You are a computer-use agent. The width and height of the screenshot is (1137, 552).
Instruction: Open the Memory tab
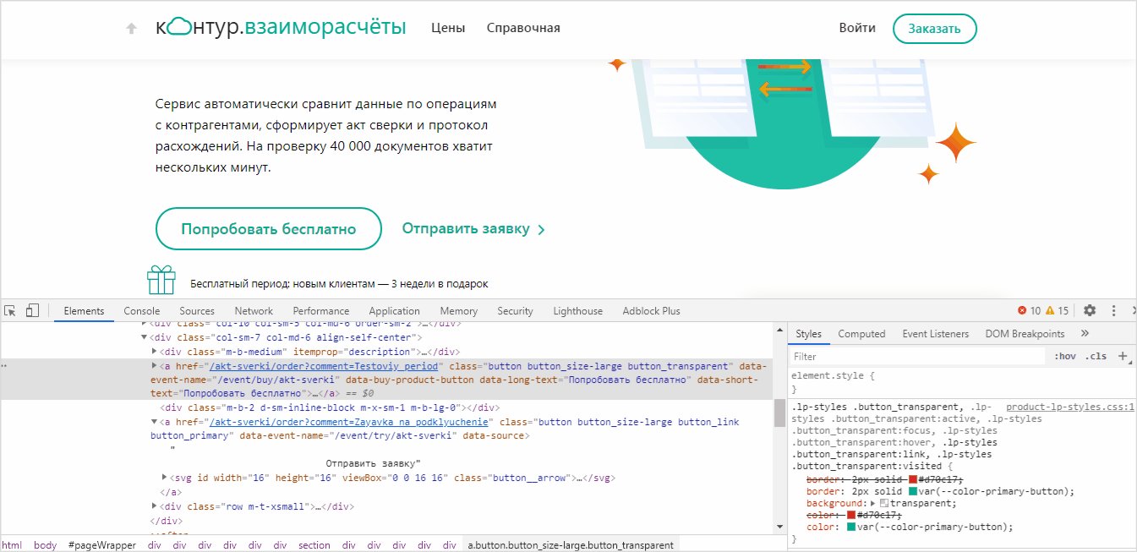point(459,310)
